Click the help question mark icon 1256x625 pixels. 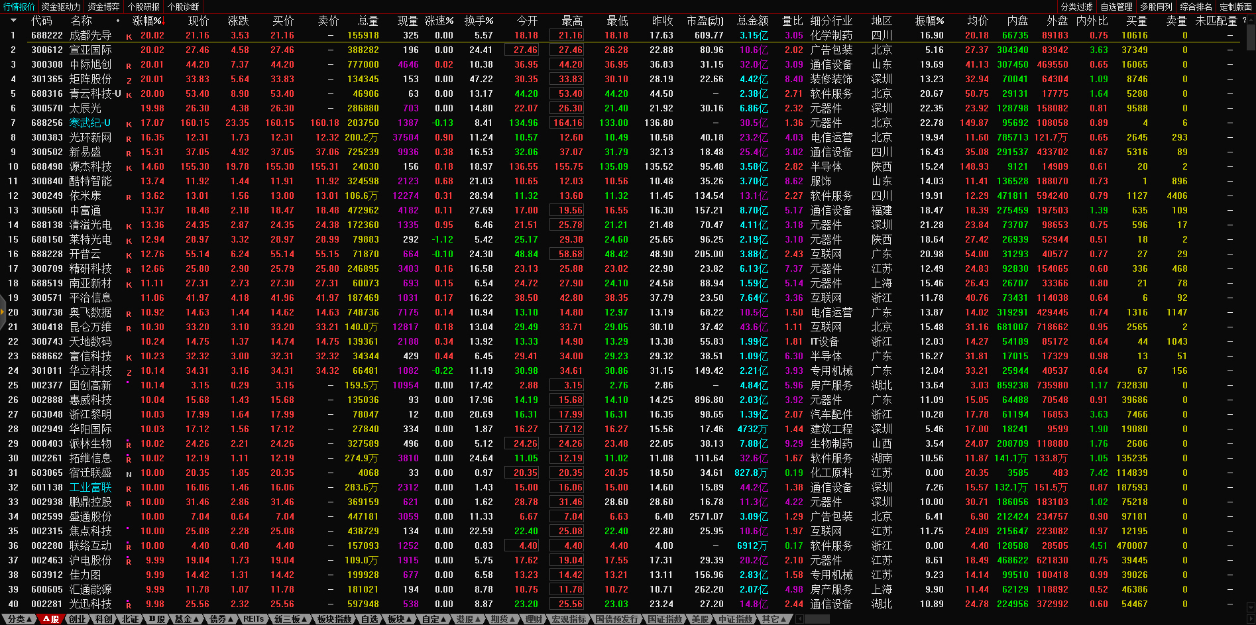pos(1244,21)
